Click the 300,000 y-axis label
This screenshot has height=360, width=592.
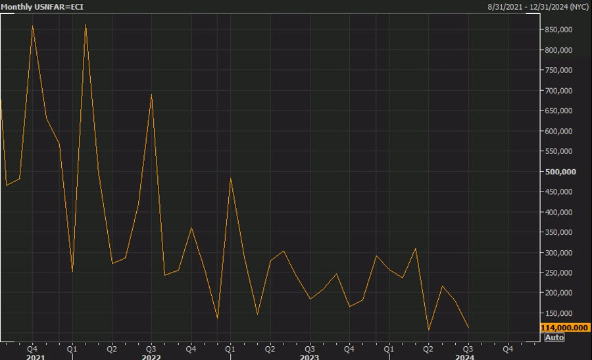click(x=558, y=253)
